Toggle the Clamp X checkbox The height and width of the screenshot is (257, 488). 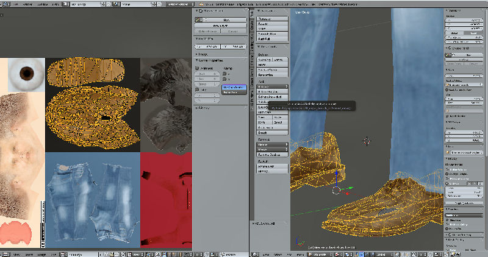(224, 74)
